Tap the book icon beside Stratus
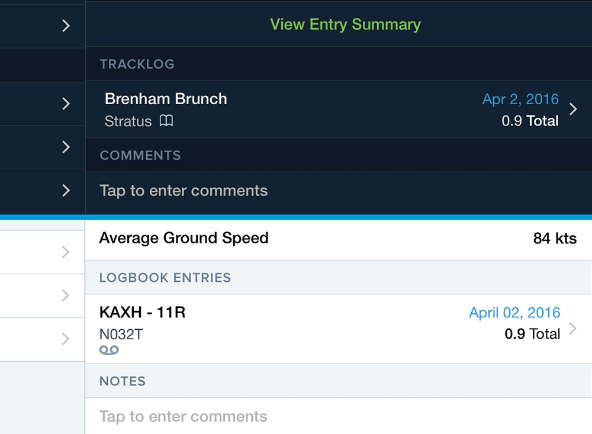Image resolution: width=592 pixels, height=434 pixels. [166, 121]
